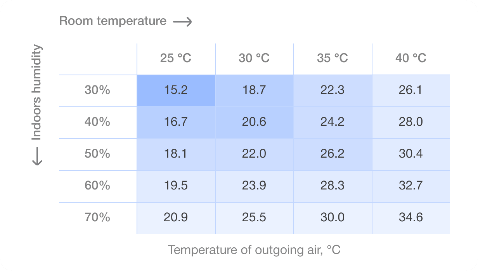This screenshot has width=478, height=271.
Task: Click the Room temperature axis label
Action: point(113,21)
